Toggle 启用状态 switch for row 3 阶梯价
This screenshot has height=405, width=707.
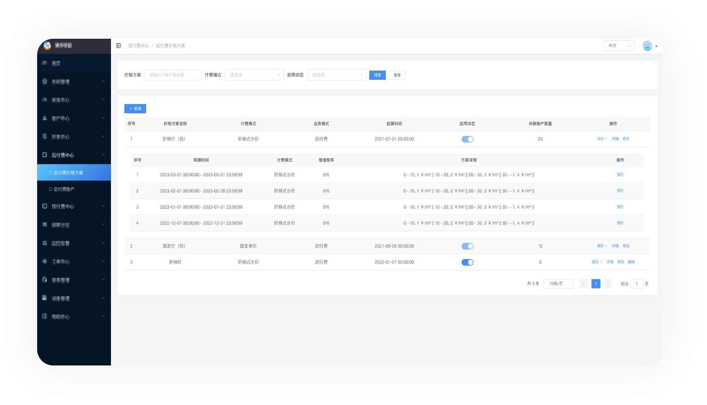click(x=467, y=262)
